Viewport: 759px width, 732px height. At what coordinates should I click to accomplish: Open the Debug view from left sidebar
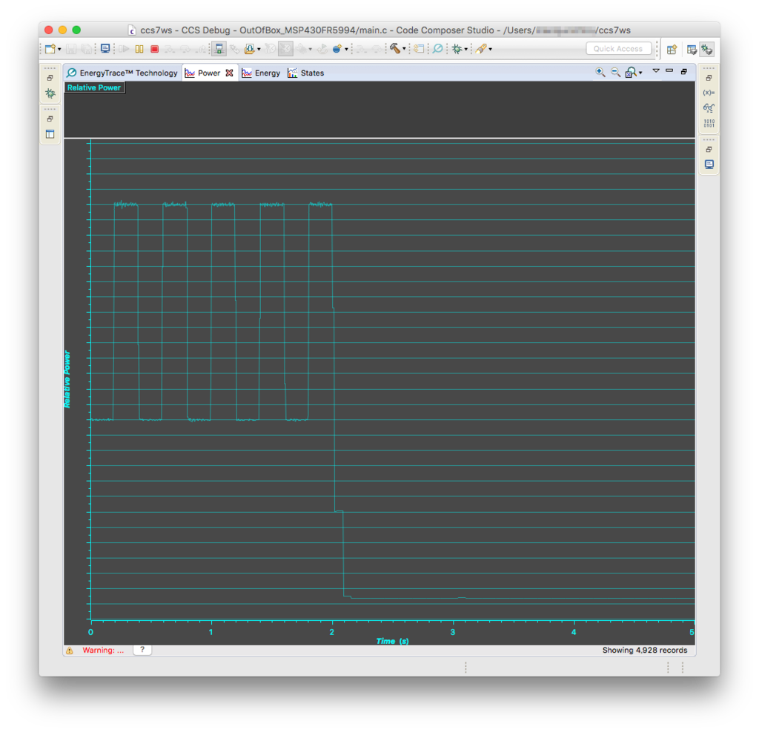50,93
